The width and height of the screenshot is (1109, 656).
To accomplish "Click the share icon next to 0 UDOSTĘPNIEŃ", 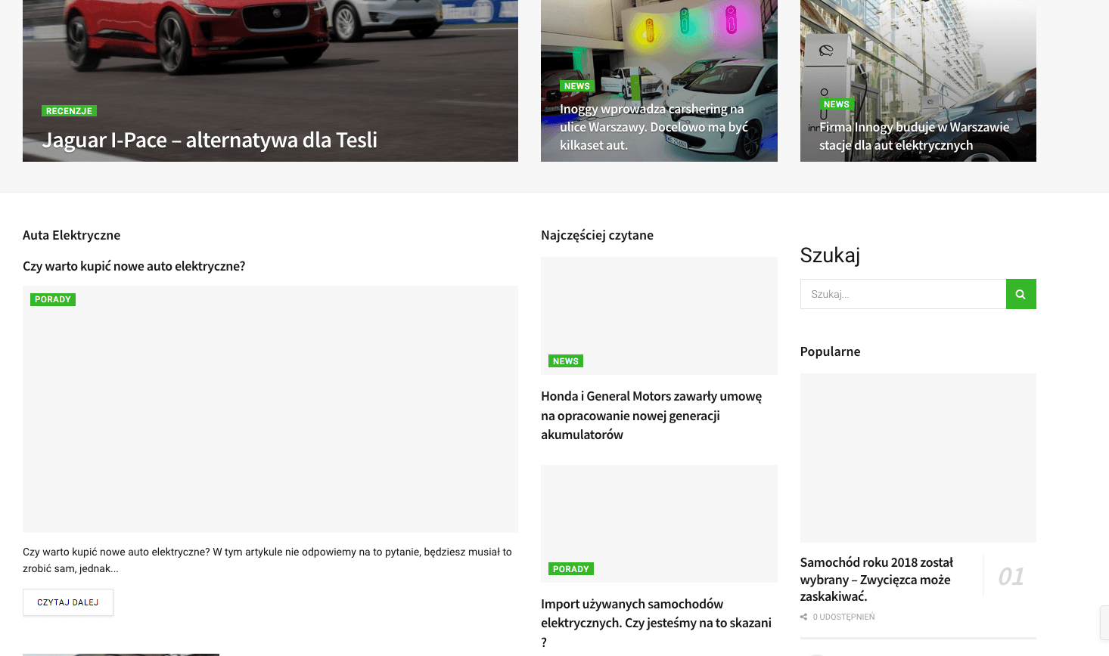I will (803, 617).
